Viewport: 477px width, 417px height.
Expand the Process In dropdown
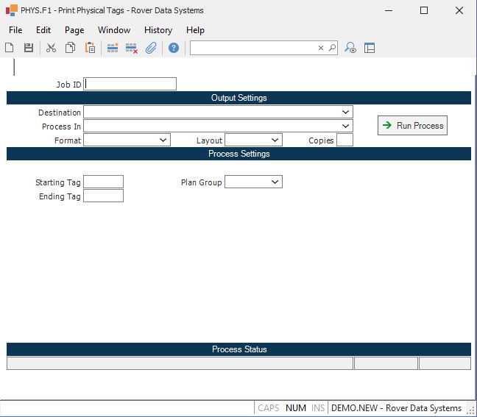pyautogui.click(x=346, y=126)
